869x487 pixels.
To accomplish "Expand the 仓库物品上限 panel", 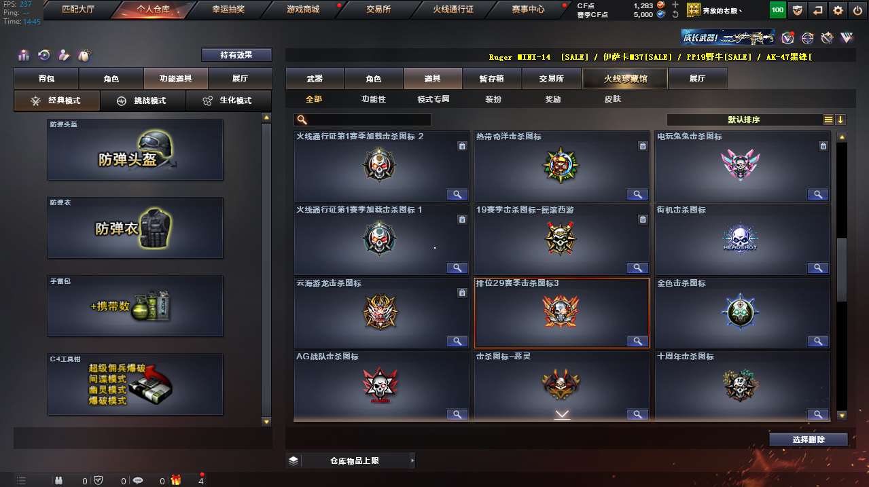I will (x=350, y=461).
